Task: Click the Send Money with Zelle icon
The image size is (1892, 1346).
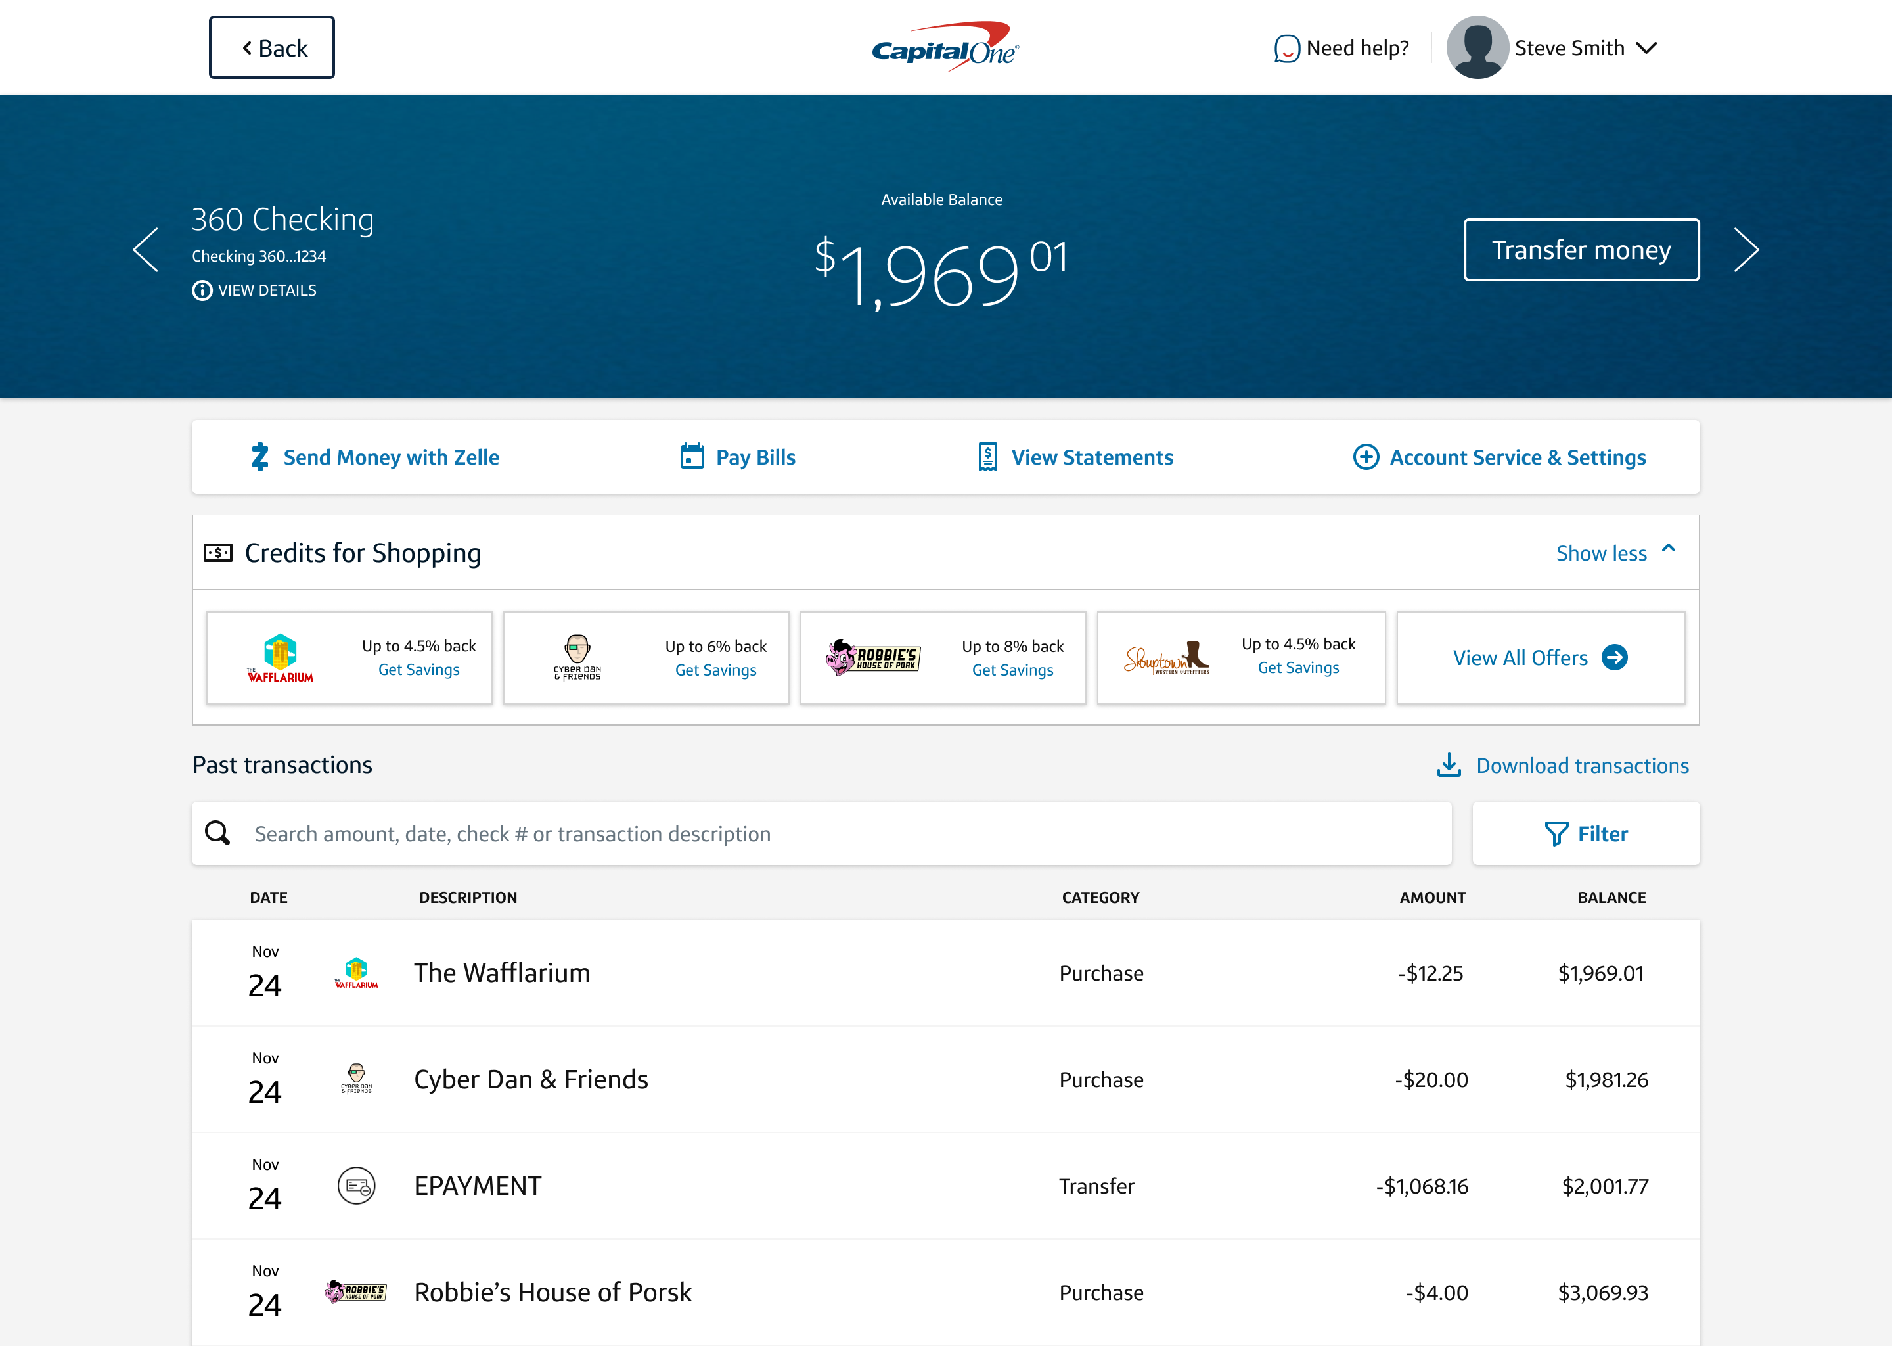Action: click(x=259, y=457)
